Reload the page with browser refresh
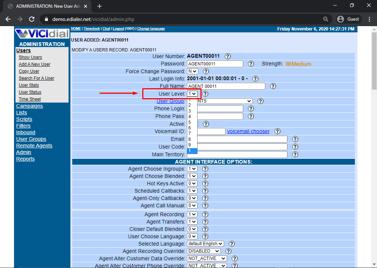 point(31,19)
